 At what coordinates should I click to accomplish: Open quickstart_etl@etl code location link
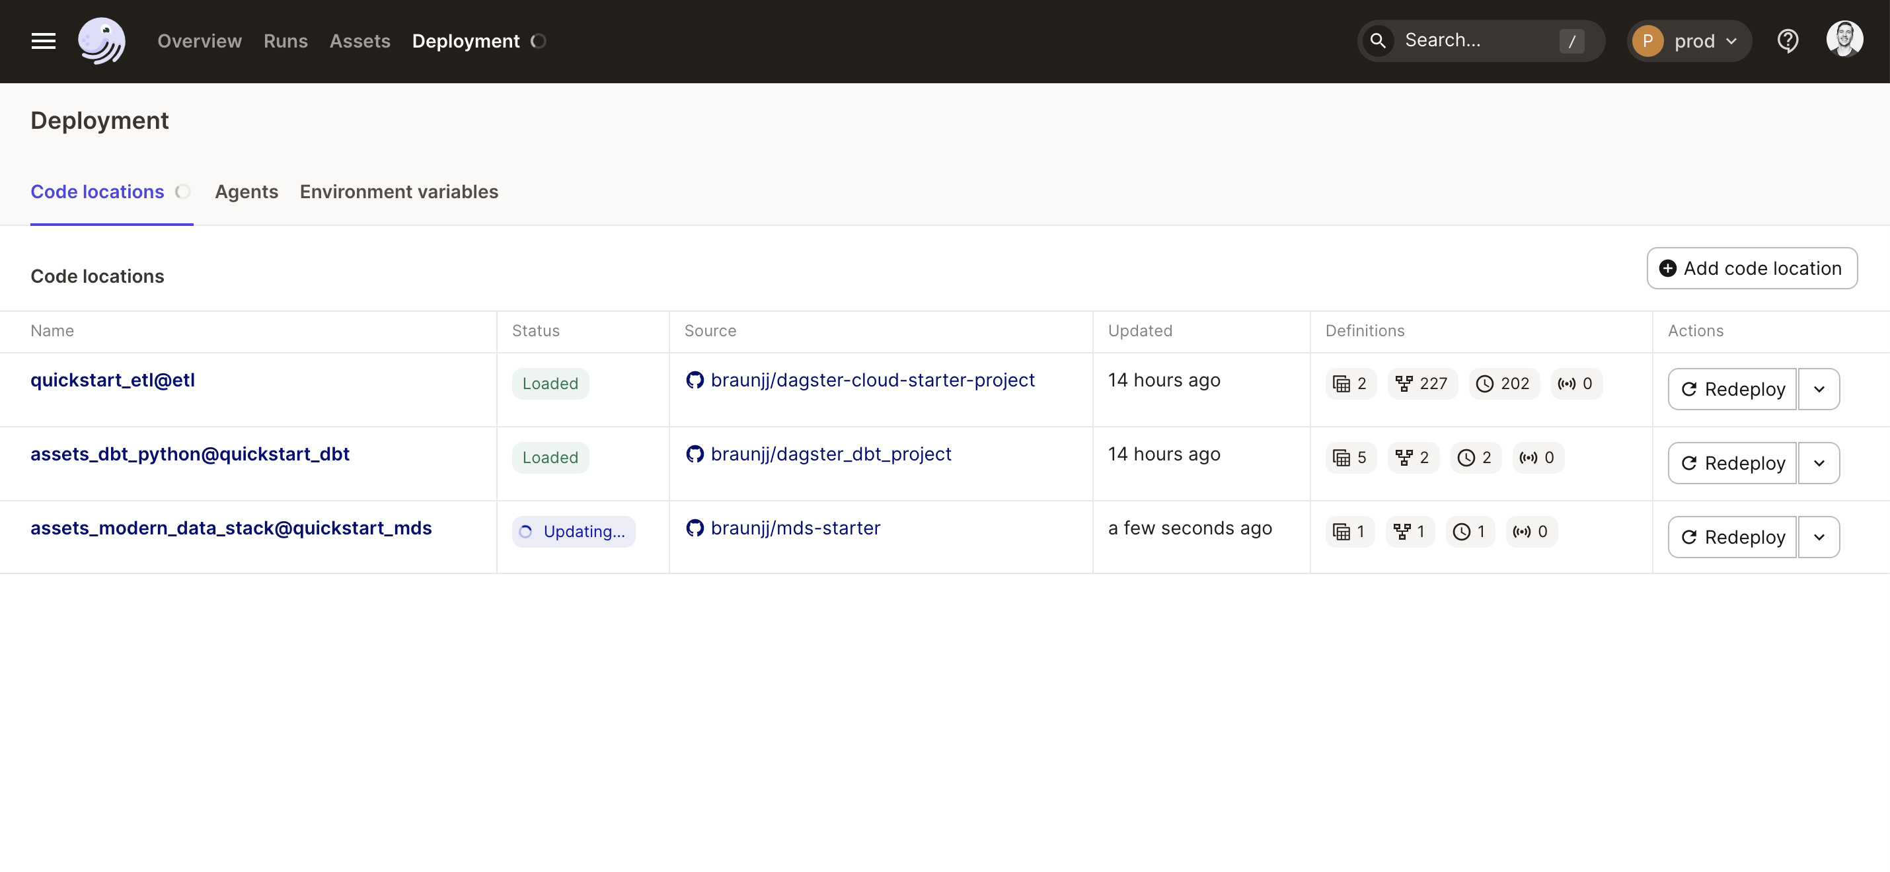coord(112,380)
